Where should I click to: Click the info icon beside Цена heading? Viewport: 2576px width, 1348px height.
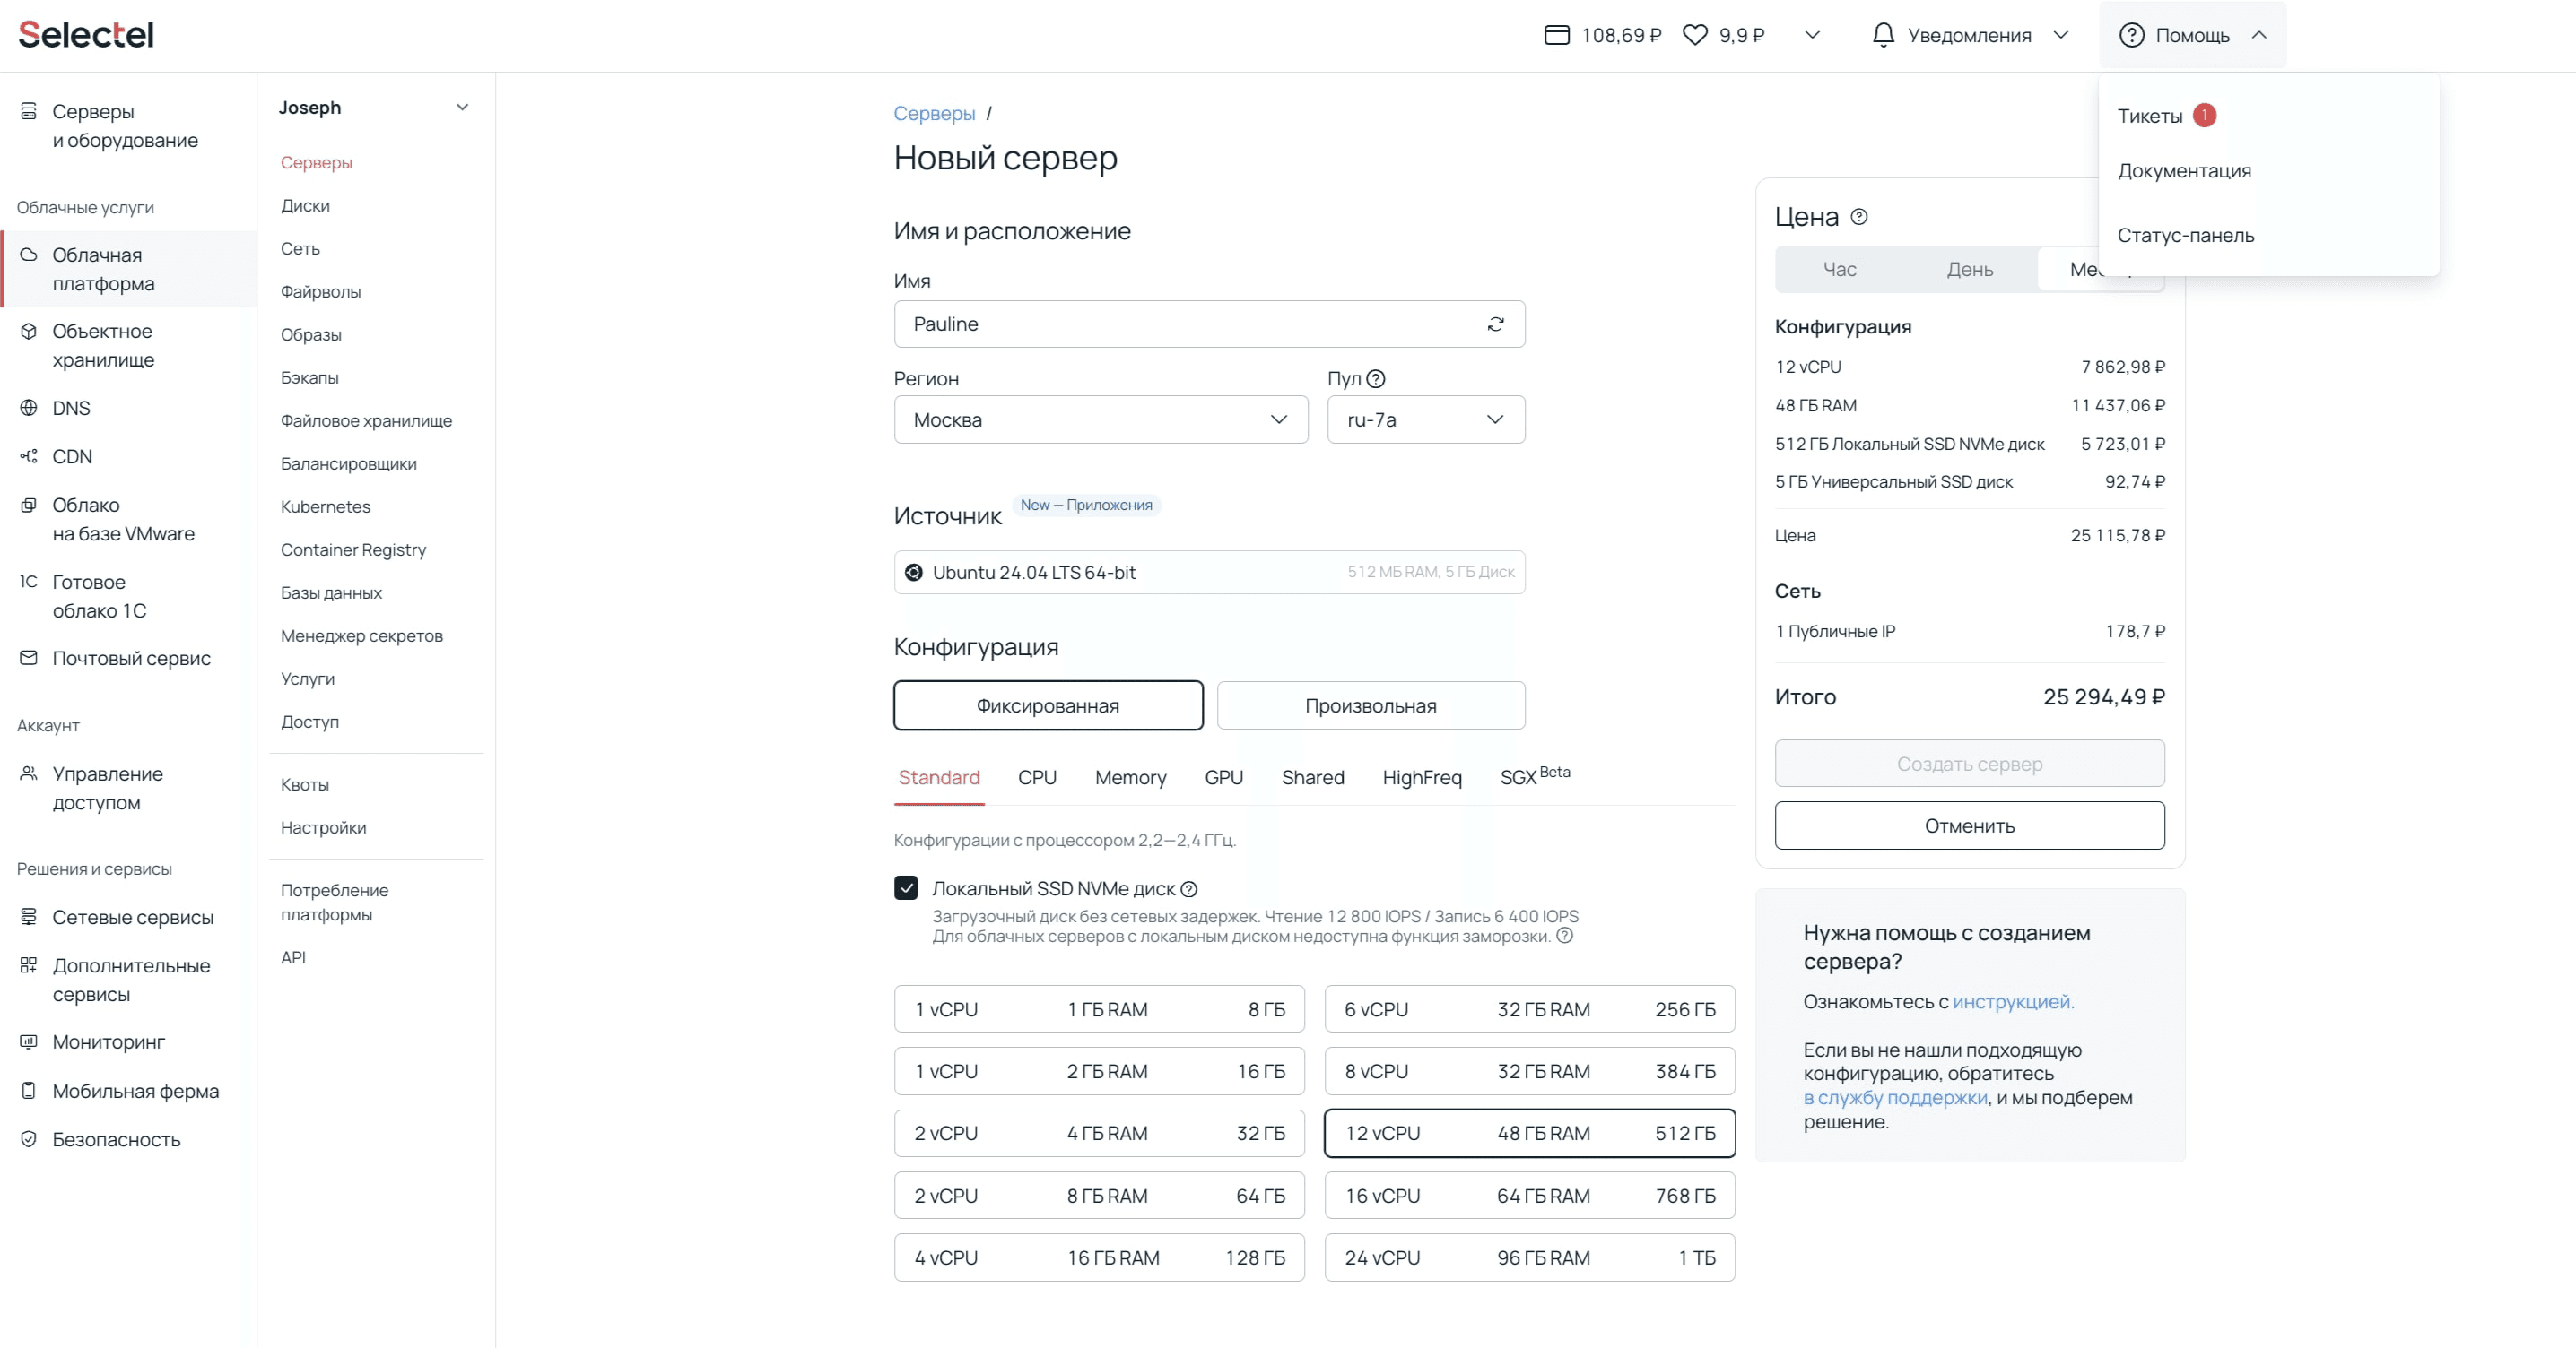1859,217
